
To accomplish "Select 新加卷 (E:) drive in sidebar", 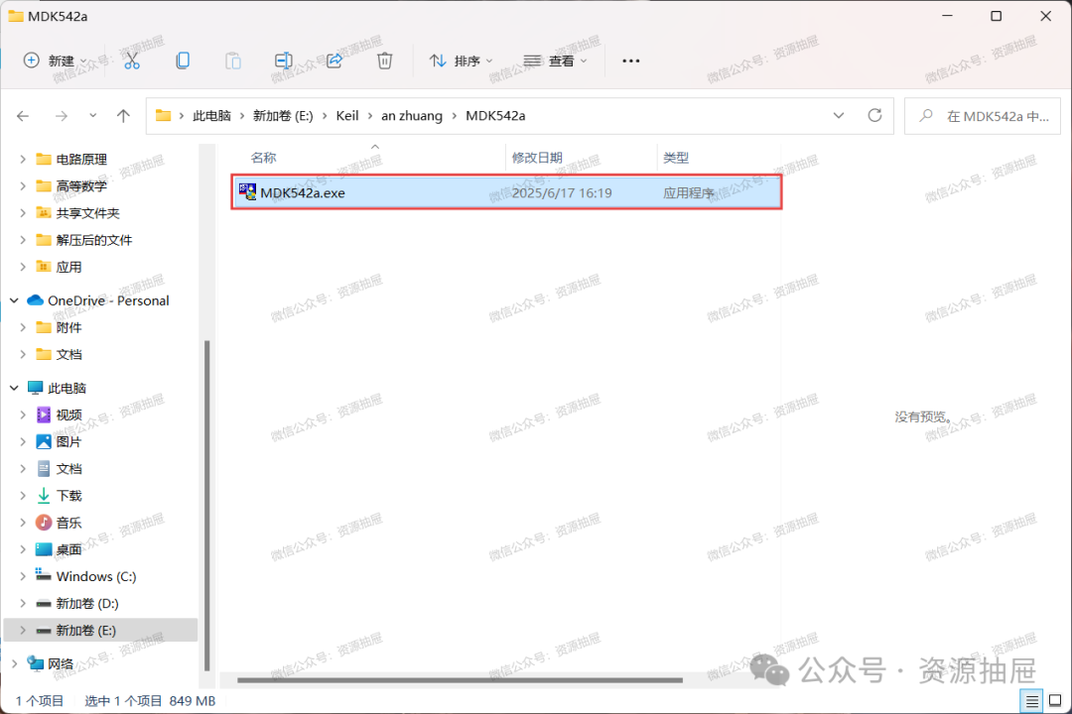I will pos(100,630).
